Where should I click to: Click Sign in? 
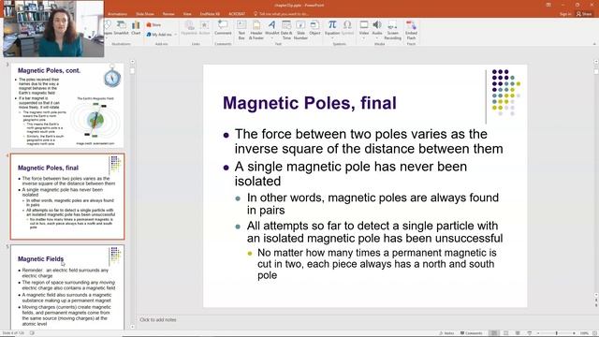(x=565, y=14)
